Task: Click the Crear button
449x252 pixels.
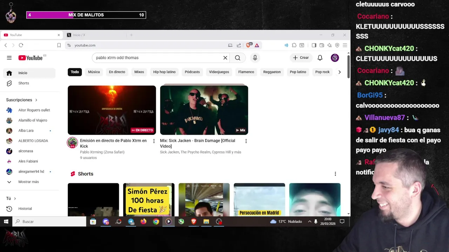Action: pos(301,58)
